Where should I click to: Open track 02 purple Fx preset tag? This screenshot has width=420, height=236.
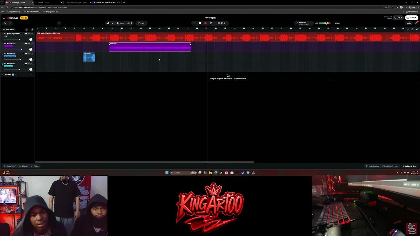point(9,46)
